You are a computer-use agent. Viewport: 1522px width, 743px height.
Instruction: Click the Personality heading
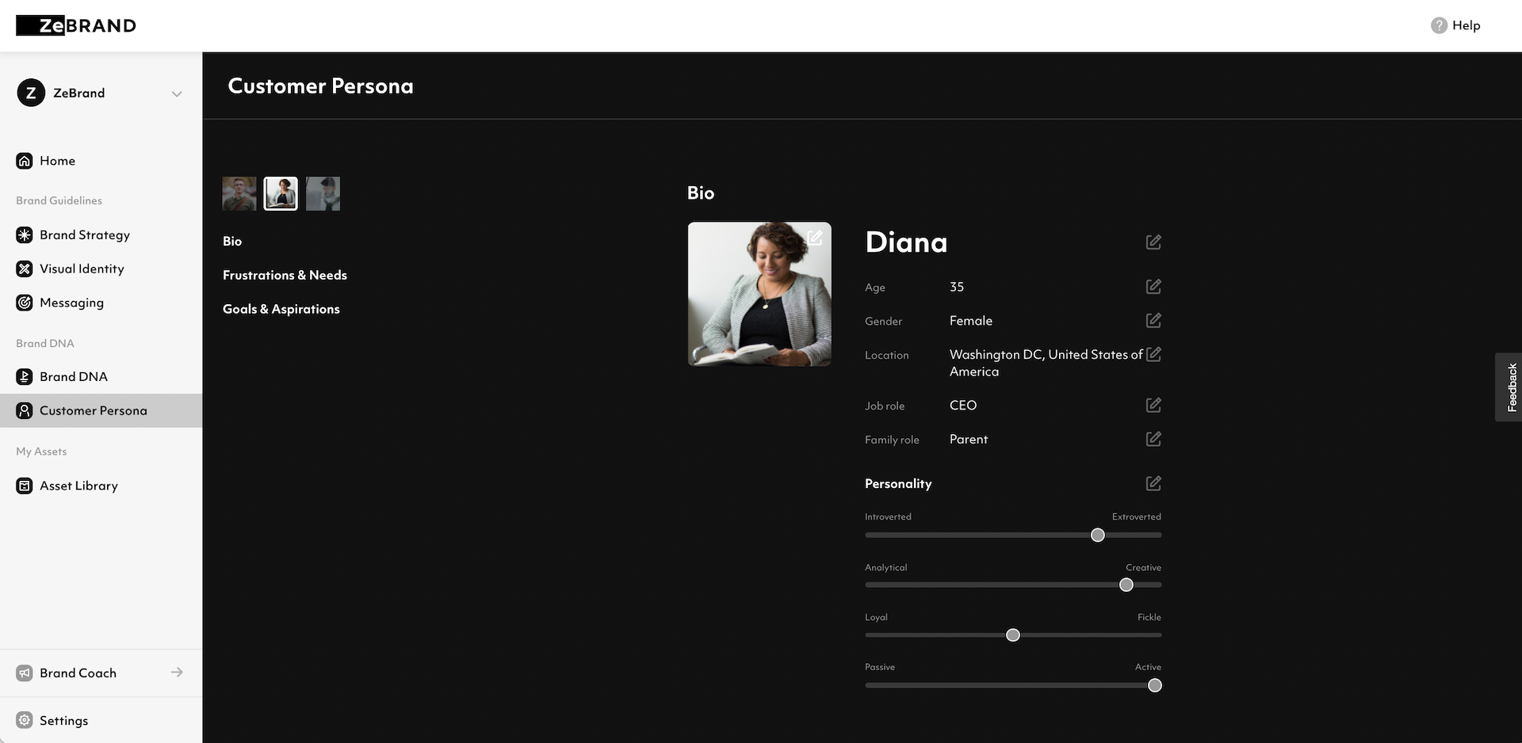coord(898,484)
